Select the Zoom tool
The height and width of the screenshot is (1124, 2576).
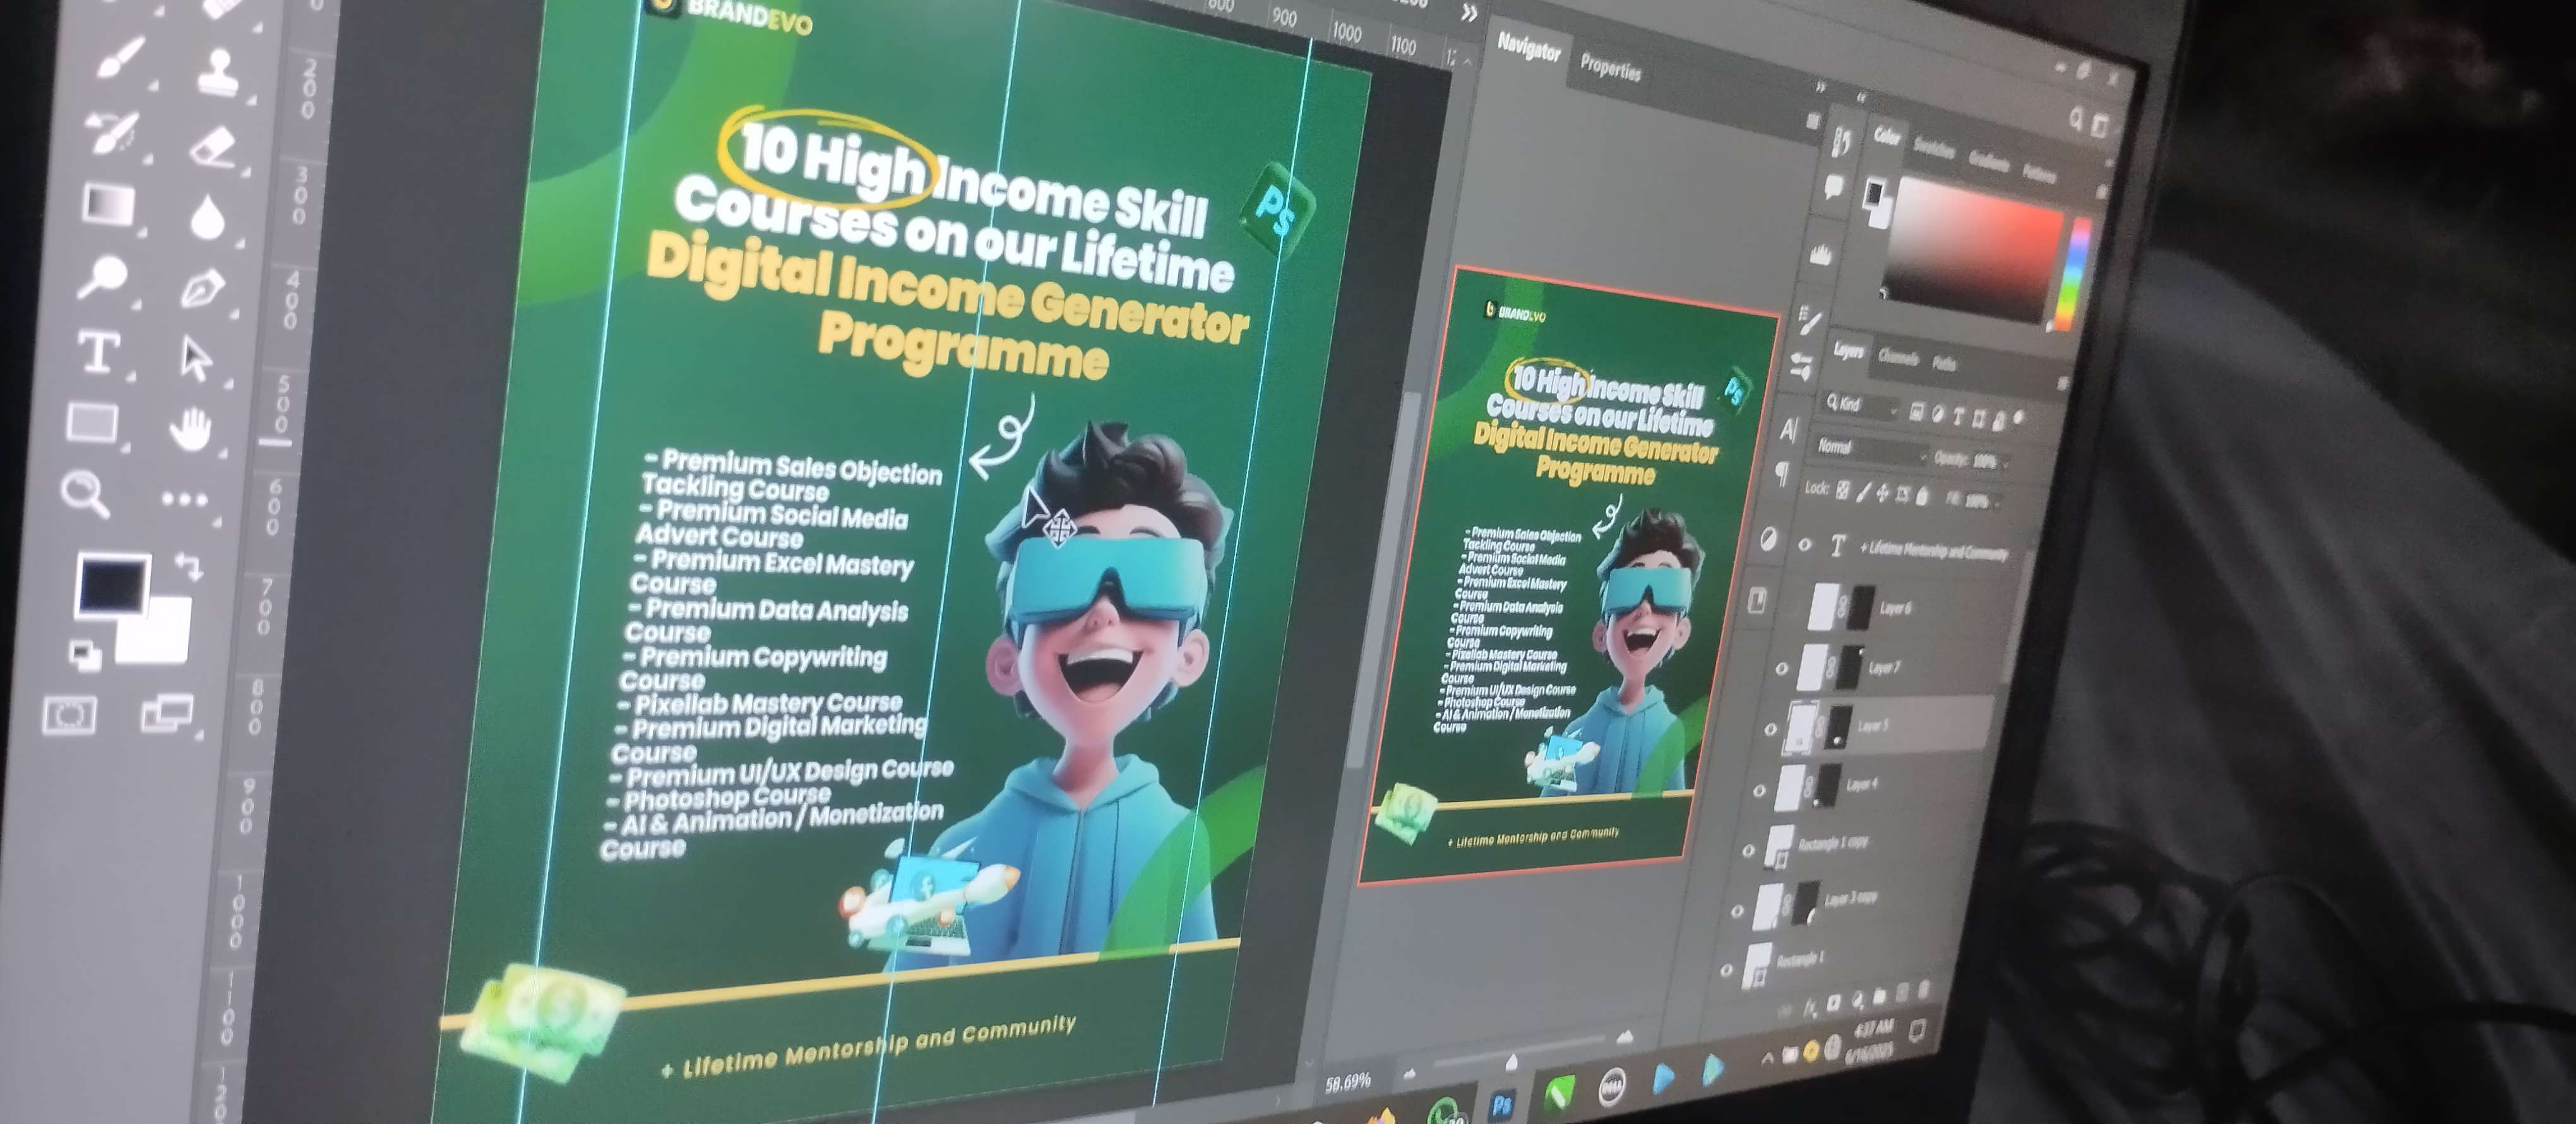pyautogui.click(x=85, y=494)
